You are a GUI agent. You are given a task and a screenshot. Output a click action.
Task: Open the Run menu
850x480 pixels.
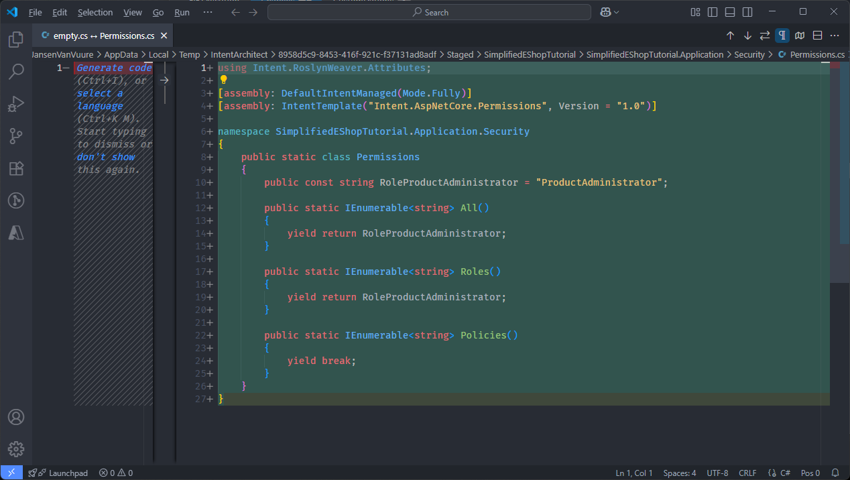tap(182, 12)
